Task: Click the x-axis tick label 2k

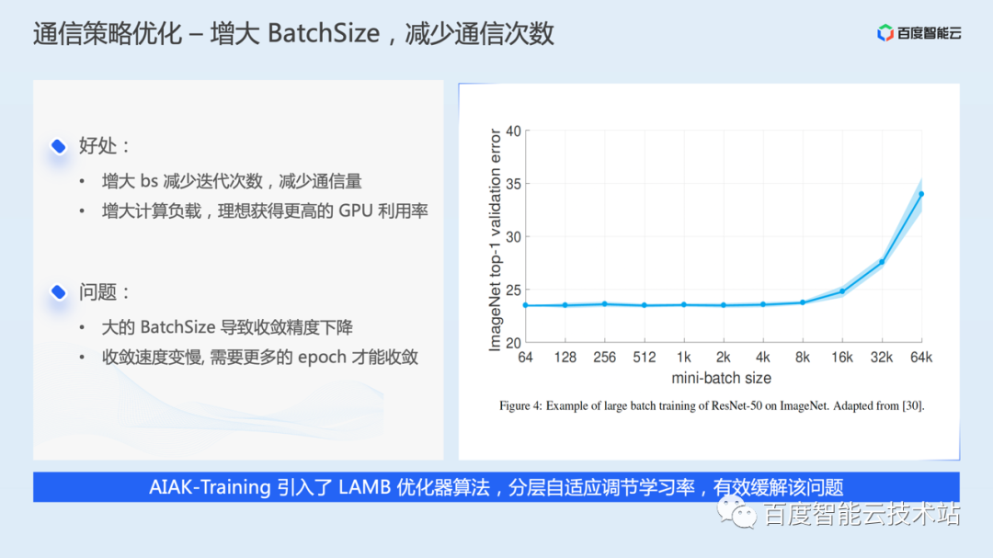Action: click(724, 358)
